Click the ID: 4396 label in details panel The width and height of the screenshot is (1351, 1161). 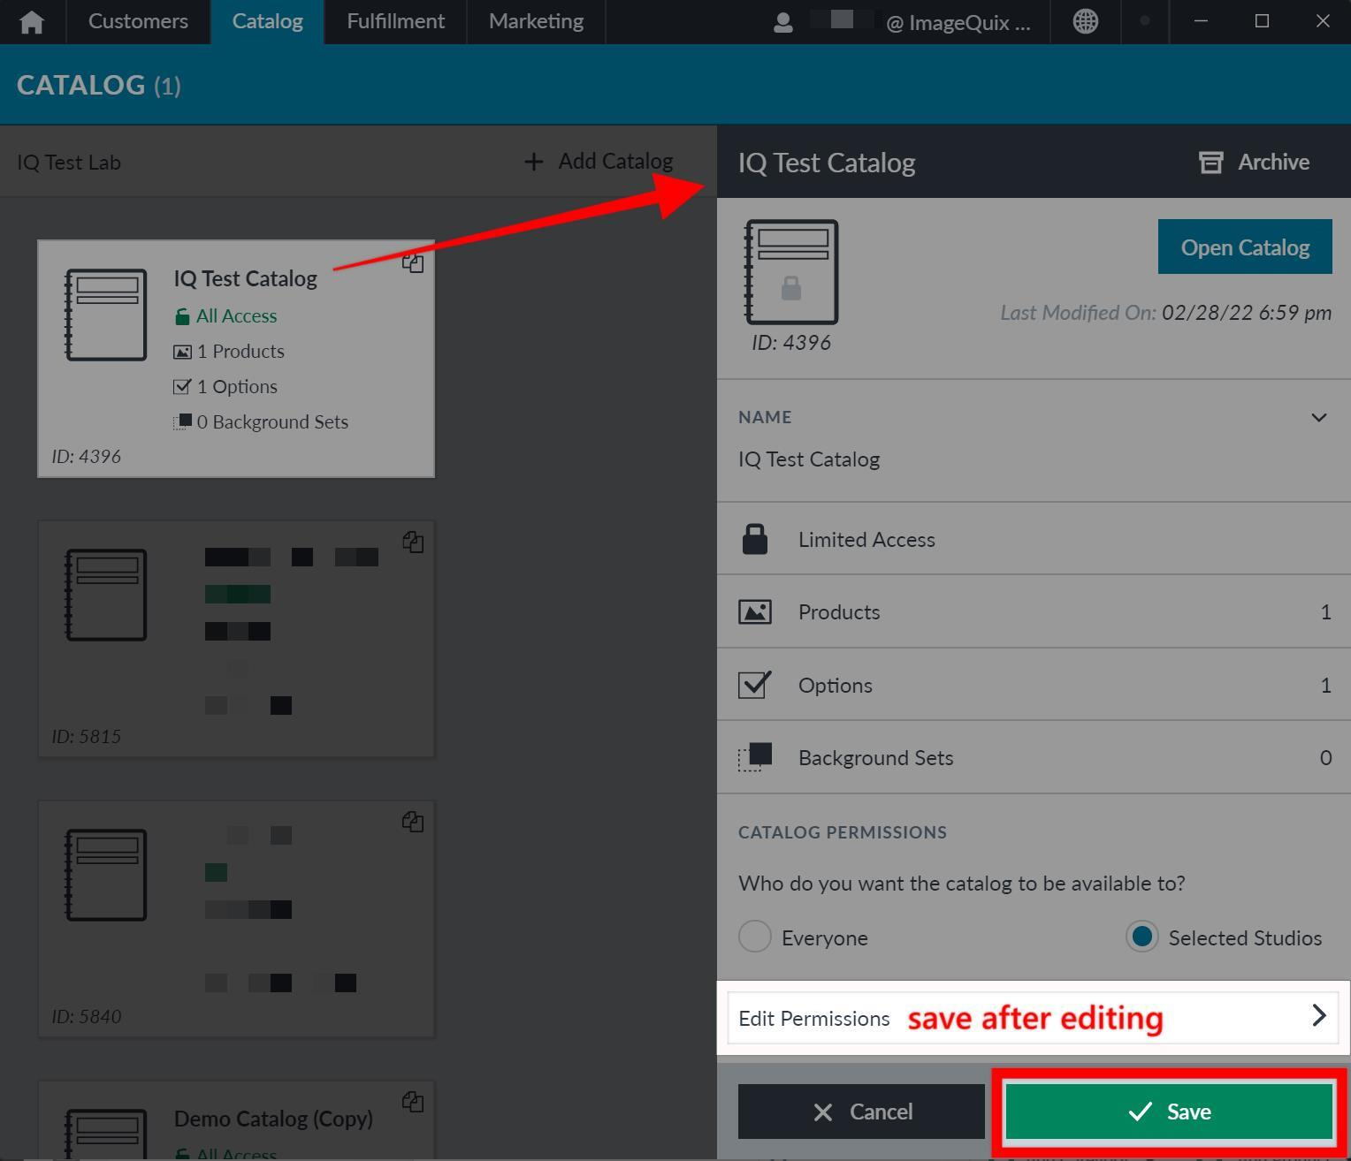(x=791, y=343)
